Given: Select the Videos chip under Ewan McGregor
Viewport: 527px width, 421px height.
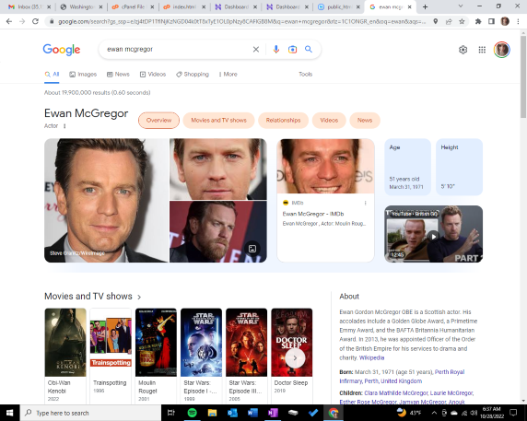Looking at the screenshot, I should coord(329,121).
